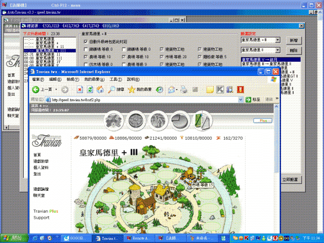Open the IE address bar dropdown arrow
324x243 pixels.
pos(240,100)
